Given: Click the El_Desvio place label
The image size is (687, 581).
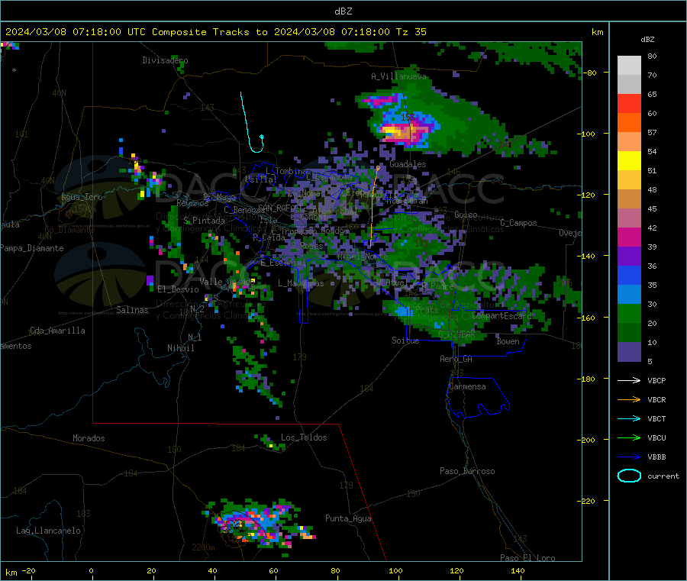Looking at the screenshot, I should (x=178, y=289).
